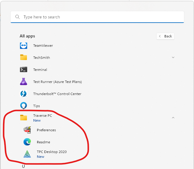
Task: Click the Traverse PC folder icon
Action: (x=24, y=118)
